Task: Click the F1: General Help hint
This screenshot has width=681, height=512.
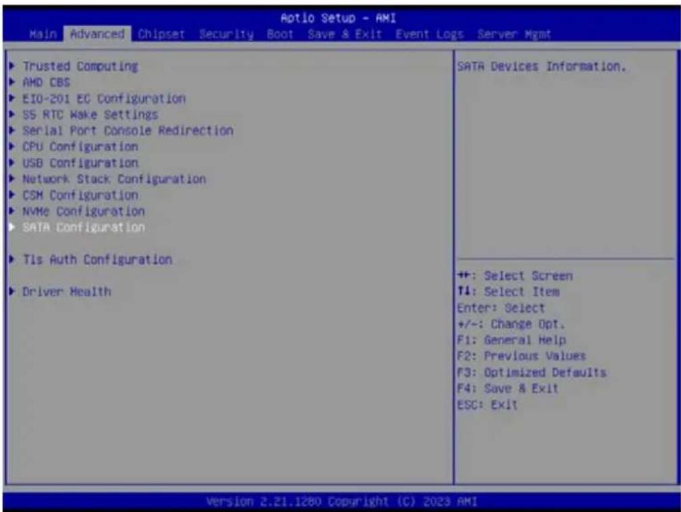Action: coord(511,340)
